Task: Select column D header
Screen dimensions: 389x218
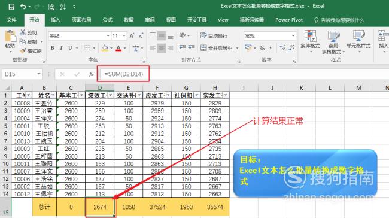Action: 100,87
